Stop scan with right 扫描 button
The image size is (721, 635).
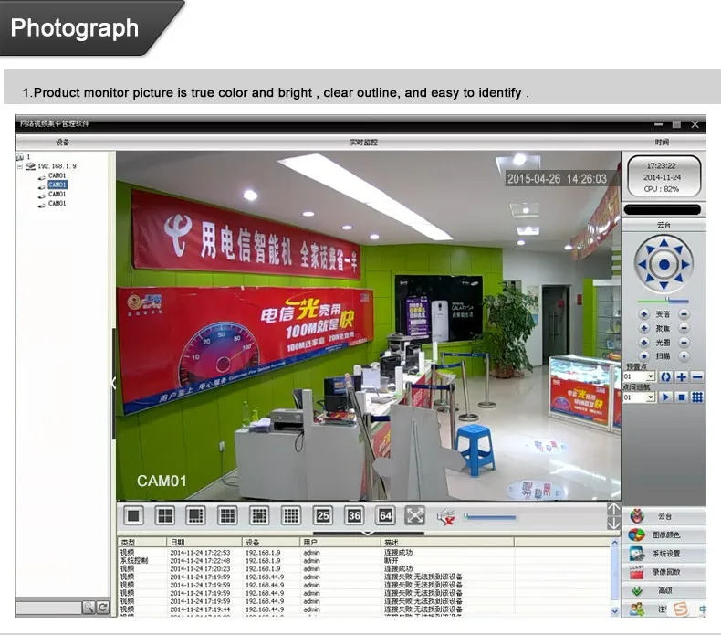pos(684,356)
